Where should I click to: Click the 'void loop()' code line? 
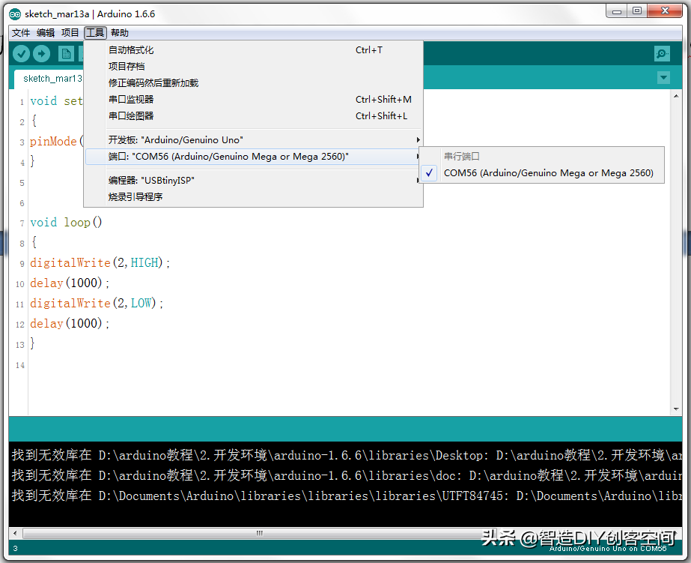[66, 222]
